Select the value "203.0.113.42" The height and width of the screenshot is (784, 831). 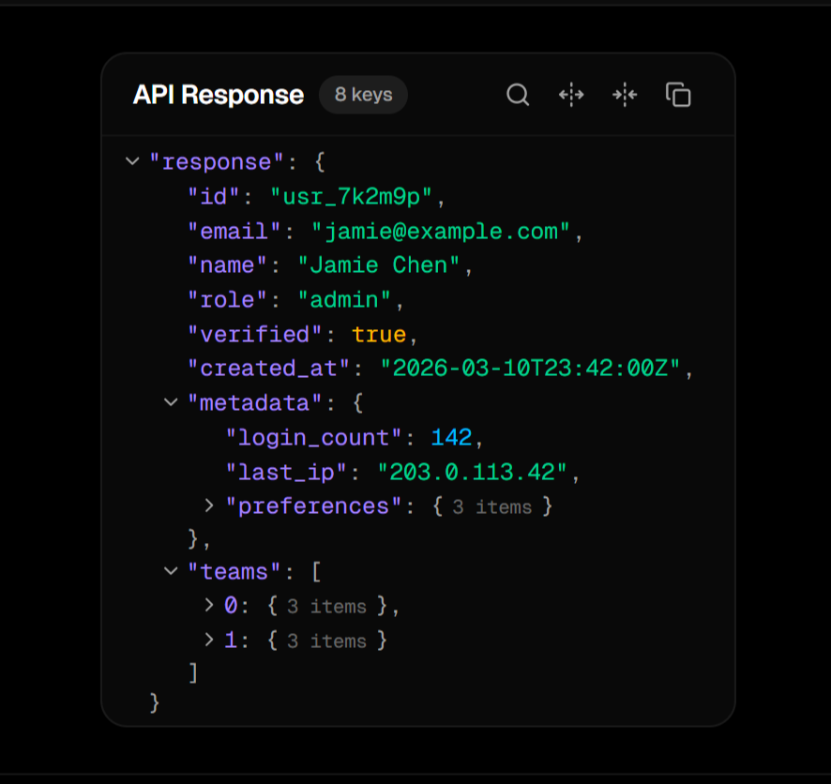coord(472,472)
